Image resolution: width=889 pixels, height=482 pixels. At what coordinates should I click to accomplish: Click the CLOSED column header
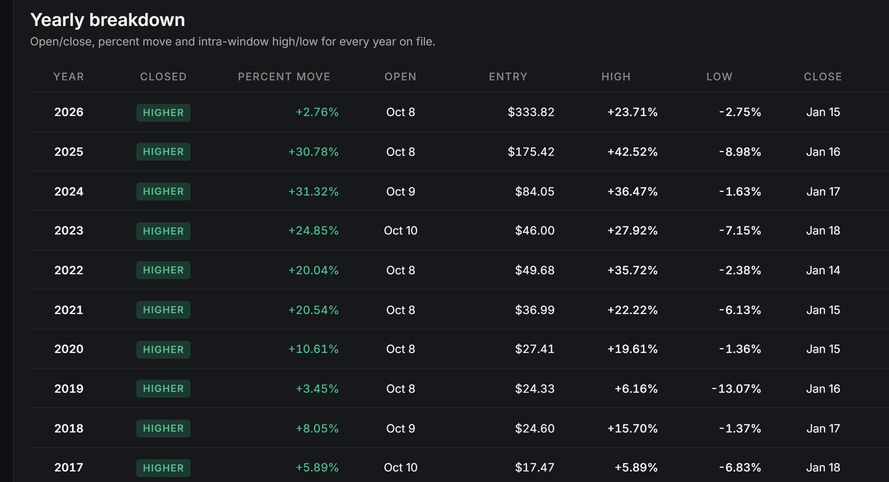163,77
